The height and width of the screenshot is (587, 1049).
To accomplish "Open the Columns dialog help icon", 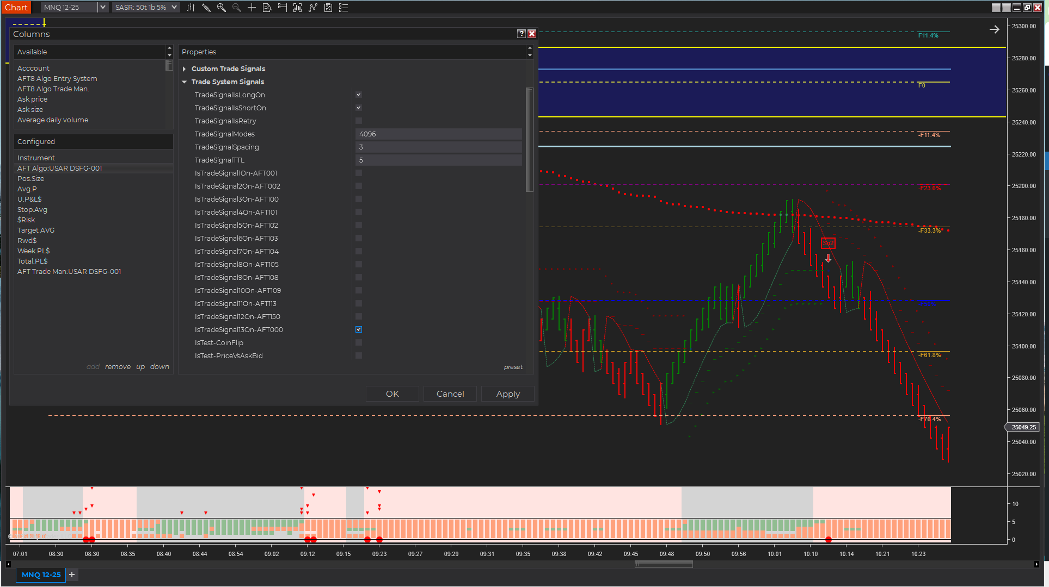I will (521, 33).
